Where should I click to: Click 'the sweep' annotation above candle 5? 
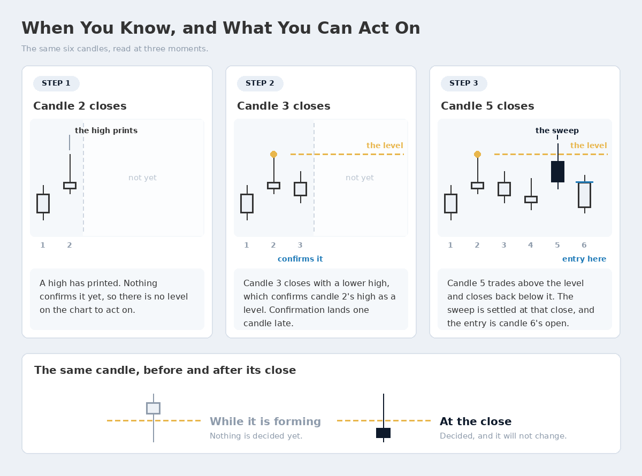pos(557,130)
